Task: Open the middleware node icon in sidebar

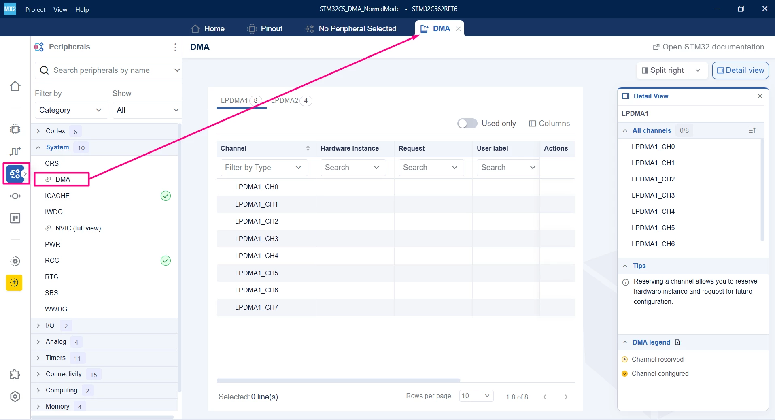Action: [15, 196]
